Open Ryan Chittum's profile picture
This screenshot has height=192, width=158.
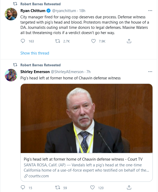(x=11, y=14)
